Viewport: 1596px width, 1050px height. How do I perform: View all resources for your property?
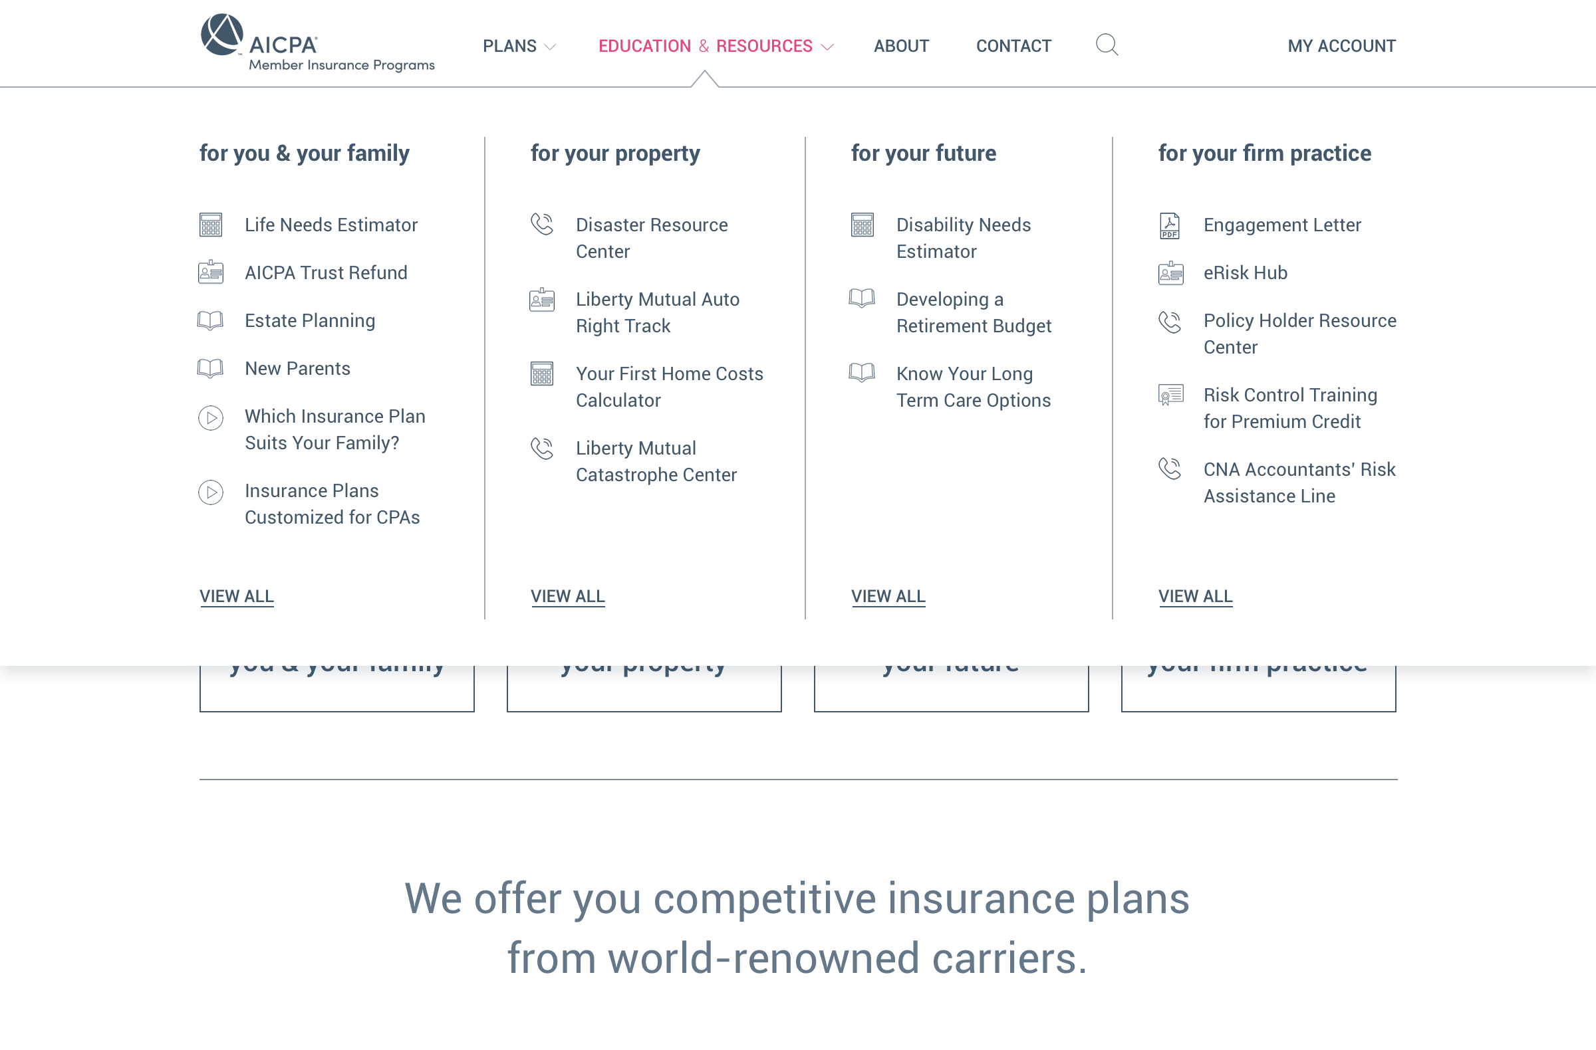[x=567, y=596]
